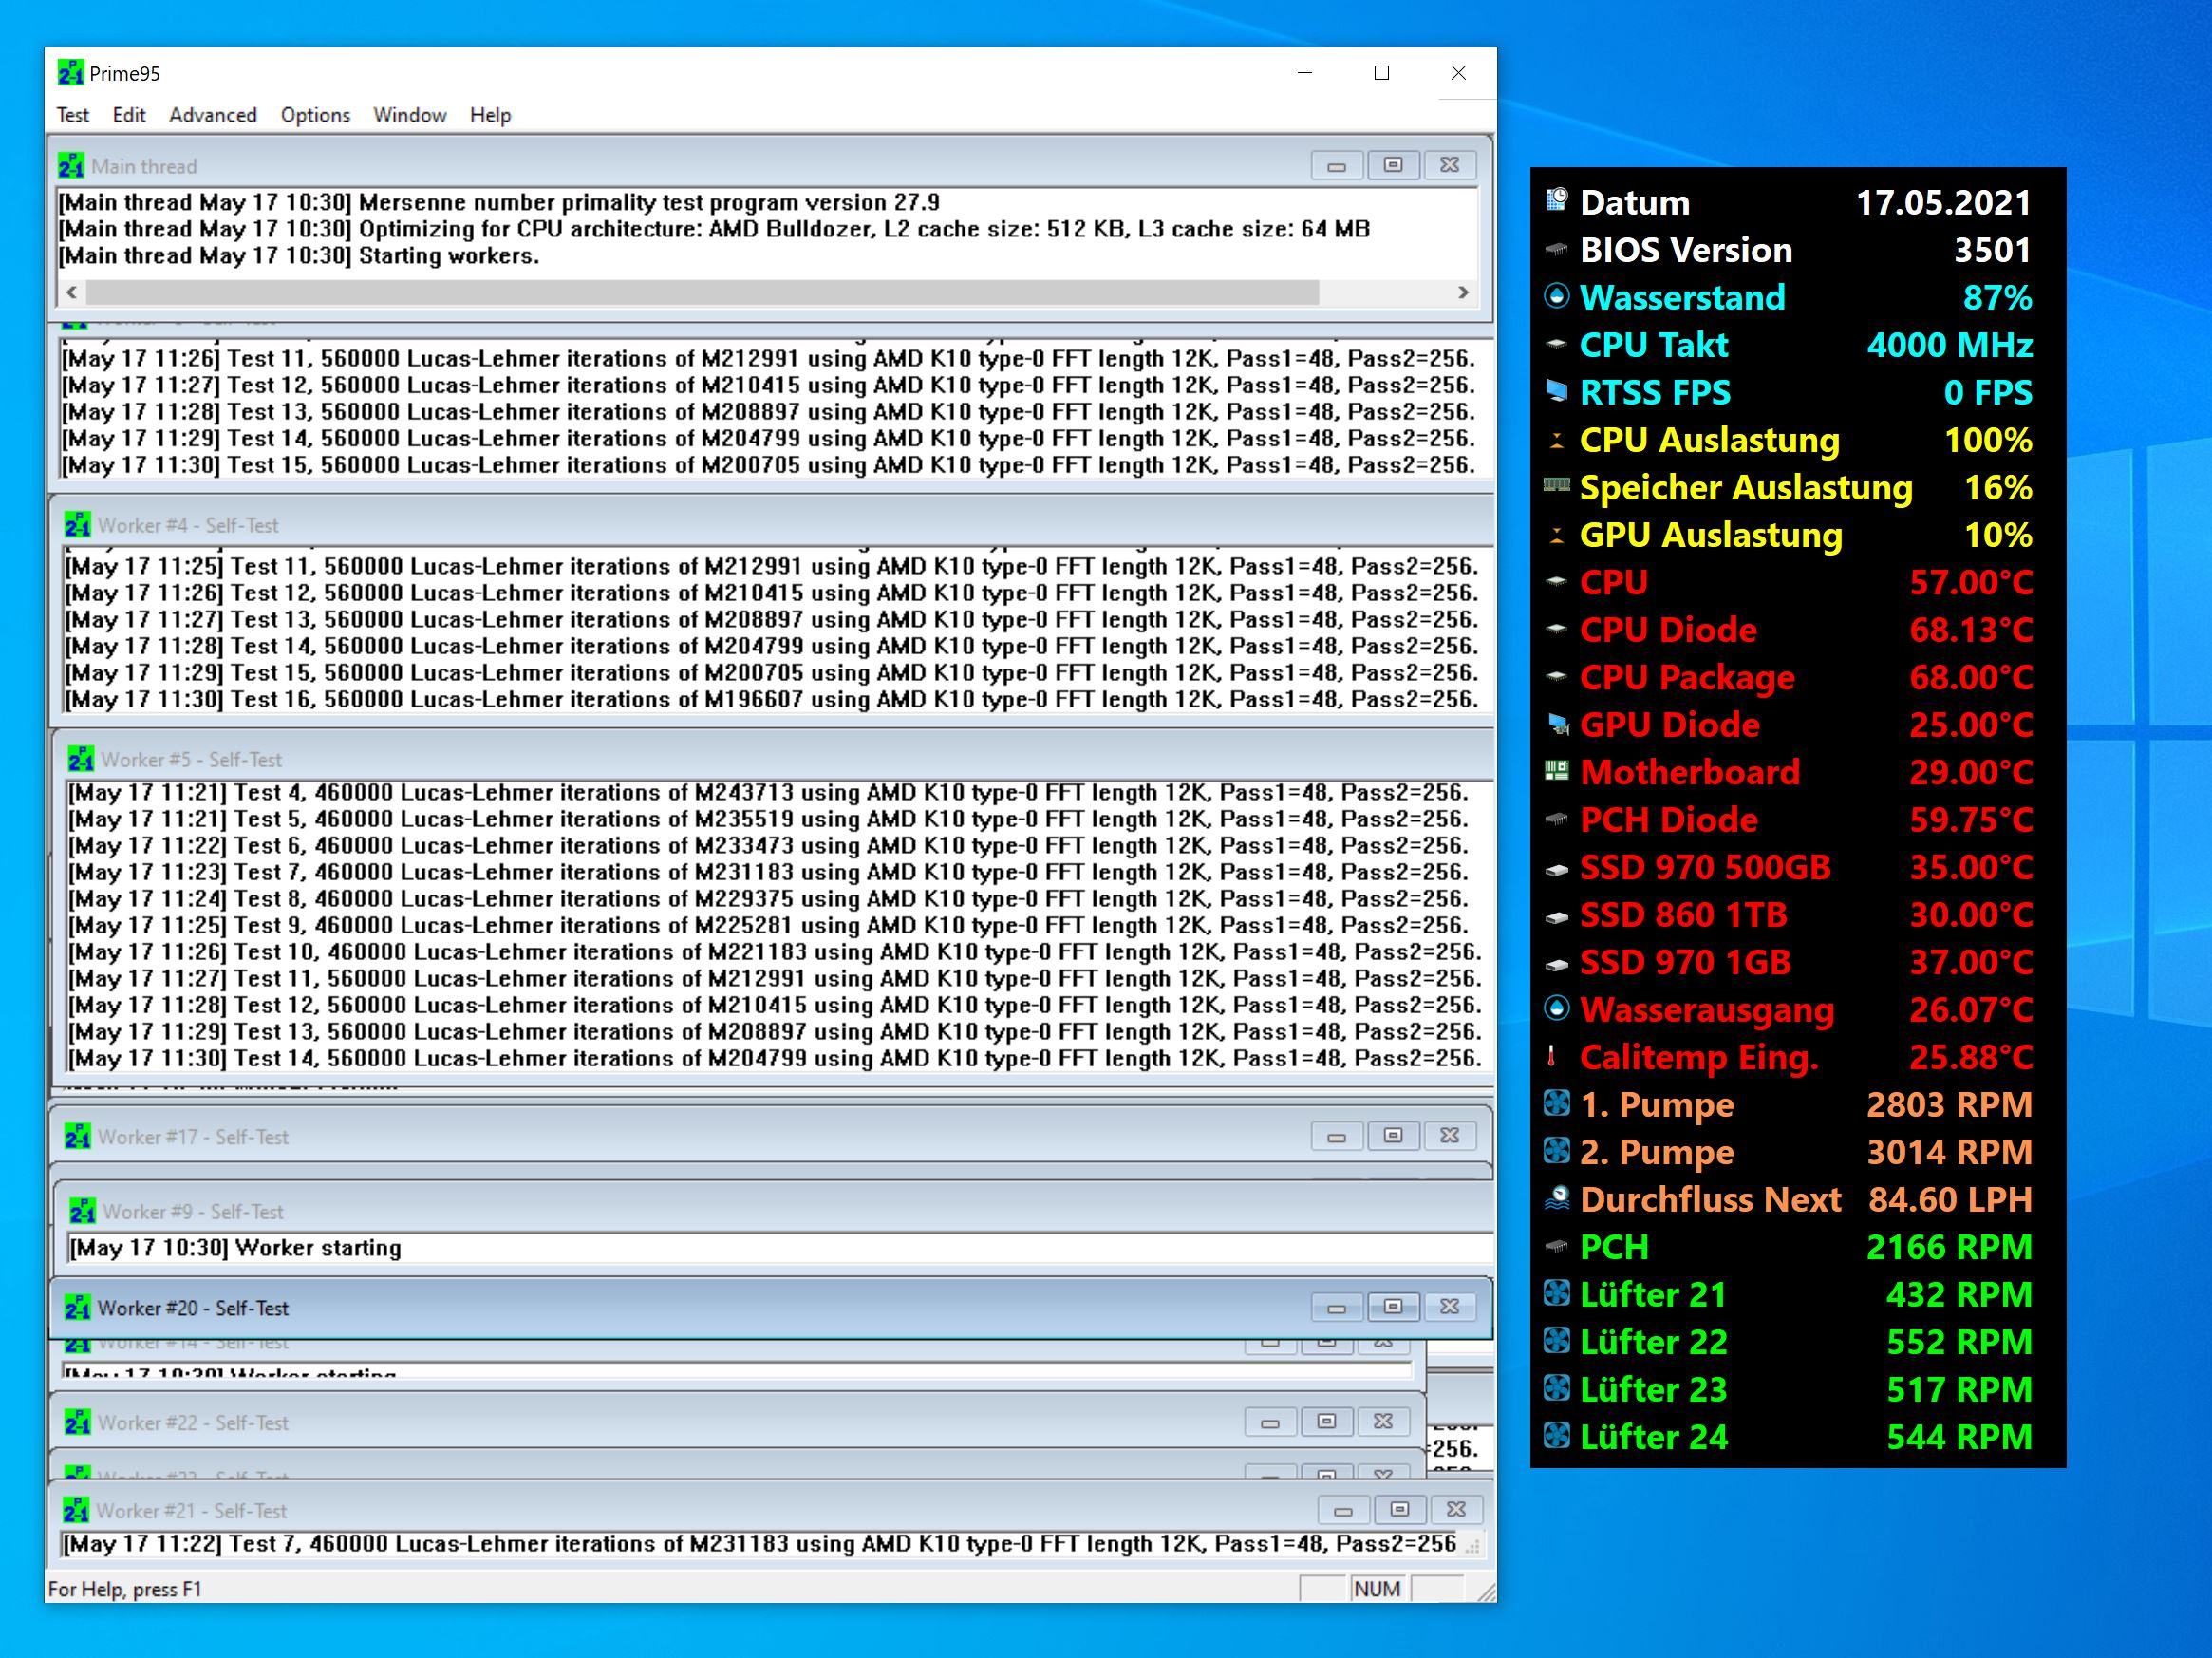2212x1658 pixels.
Task: Close the Worker #20 child window
Action: [1449, 1307]
